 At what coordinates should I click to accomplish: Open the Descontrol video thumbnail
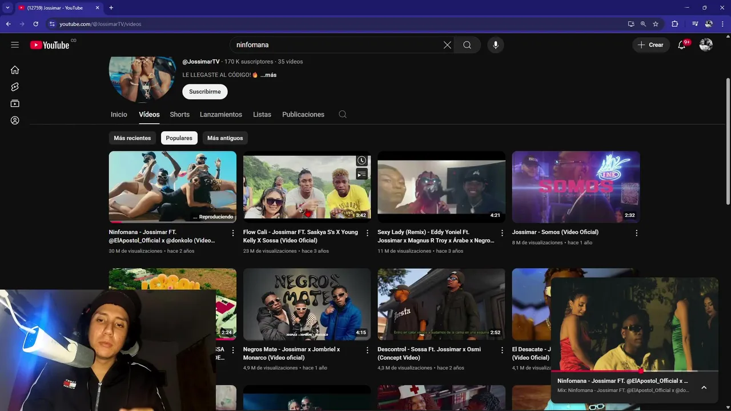[x=441, y=304]
